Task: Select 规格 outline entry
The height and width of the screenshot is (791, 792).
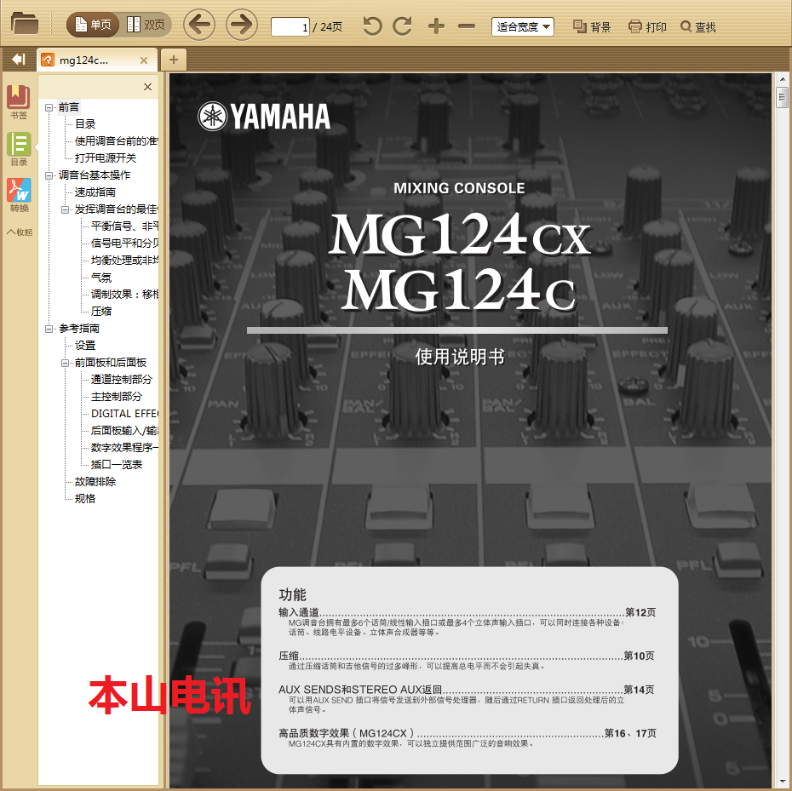Action: click(x=85, y=499)
